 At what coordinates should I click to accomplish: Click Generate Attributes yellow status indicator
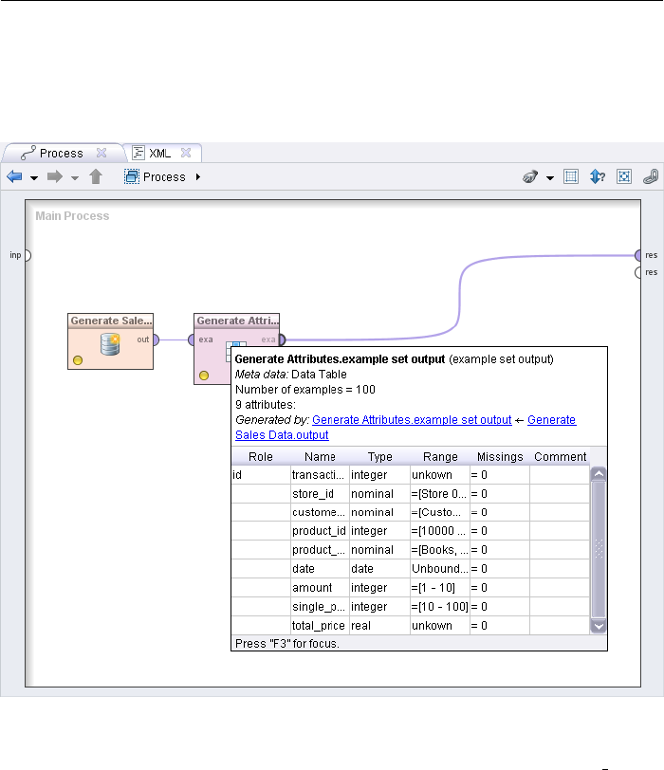(204, 375)
